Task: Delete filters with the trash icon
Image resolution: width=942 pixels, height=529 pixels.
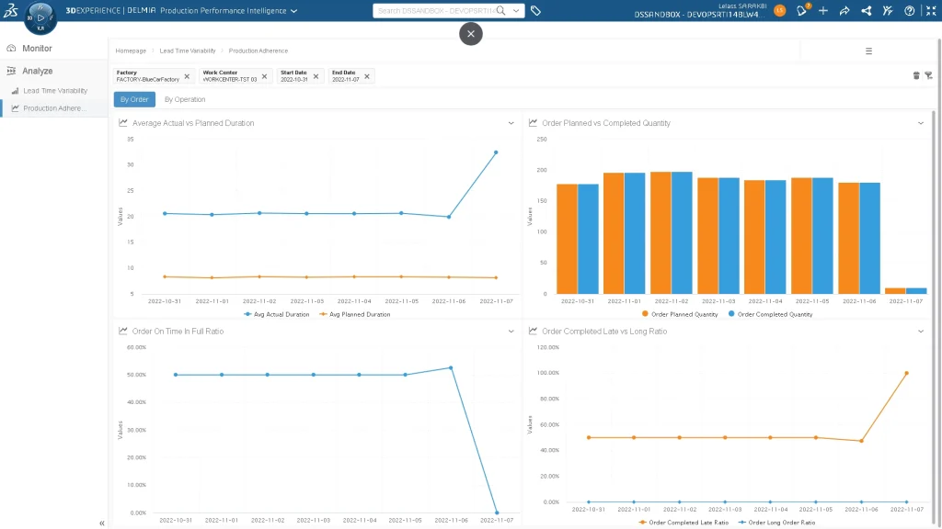Action: pyautogui.click(x=916, y=75)
